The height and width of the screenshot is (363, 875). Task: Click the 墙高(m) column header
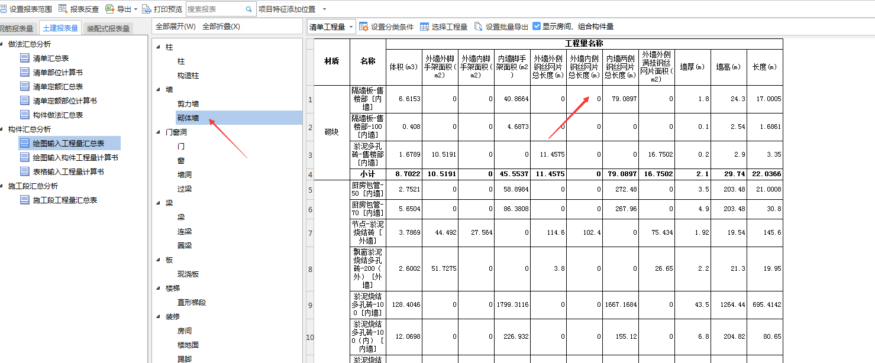(x=728, y=67)
